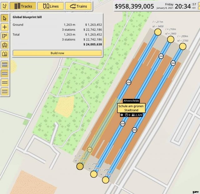Open the Lines tab
The height and width of the screenshot is (194, 200).
click(50, 6)
